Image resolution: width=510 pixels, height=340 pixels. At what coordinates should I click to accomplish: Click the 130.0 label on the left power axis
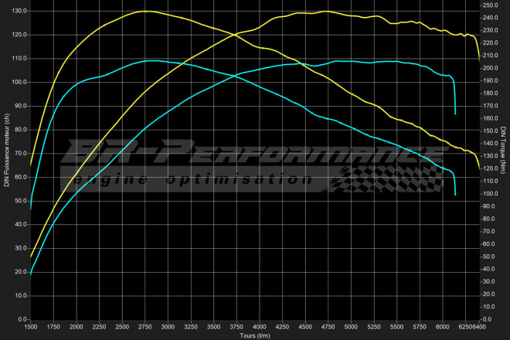[17, 11]
